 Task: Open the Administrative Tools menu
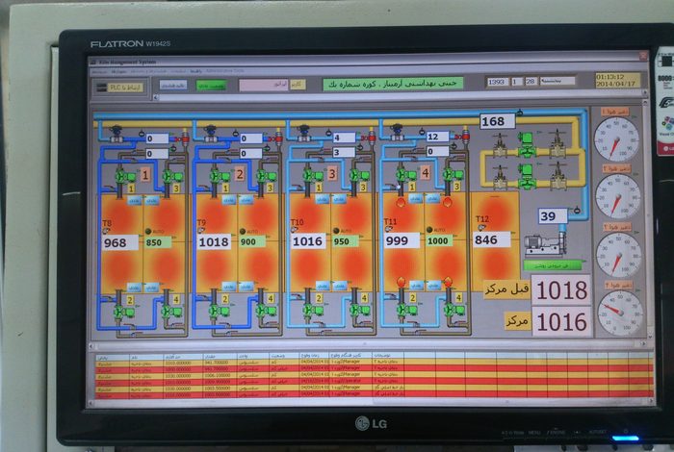point(224,71)
